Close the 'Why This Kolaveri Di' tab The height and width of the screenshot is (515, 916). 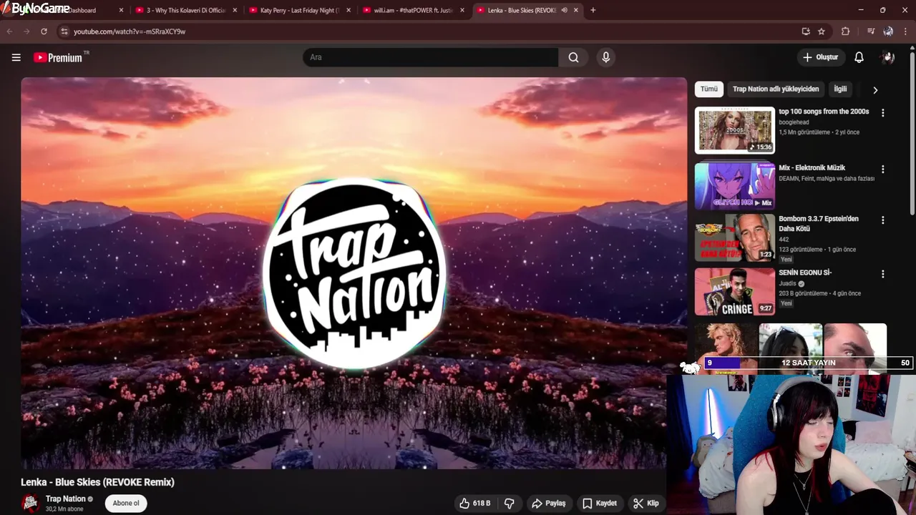[235, 10]
